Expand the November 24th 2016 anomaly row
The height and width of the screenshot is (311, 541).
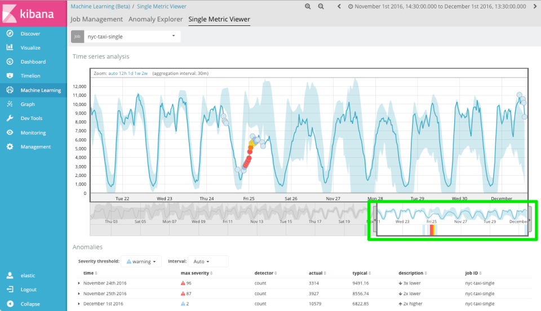point(79,283)
